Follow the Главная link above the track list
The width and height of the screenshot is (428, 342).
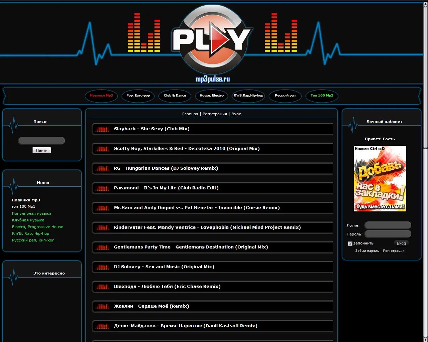190,114
